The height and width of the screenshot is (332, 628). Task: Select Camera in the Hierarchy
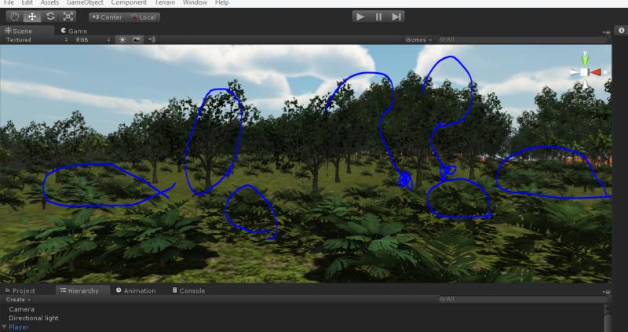[x=22, y=309]
